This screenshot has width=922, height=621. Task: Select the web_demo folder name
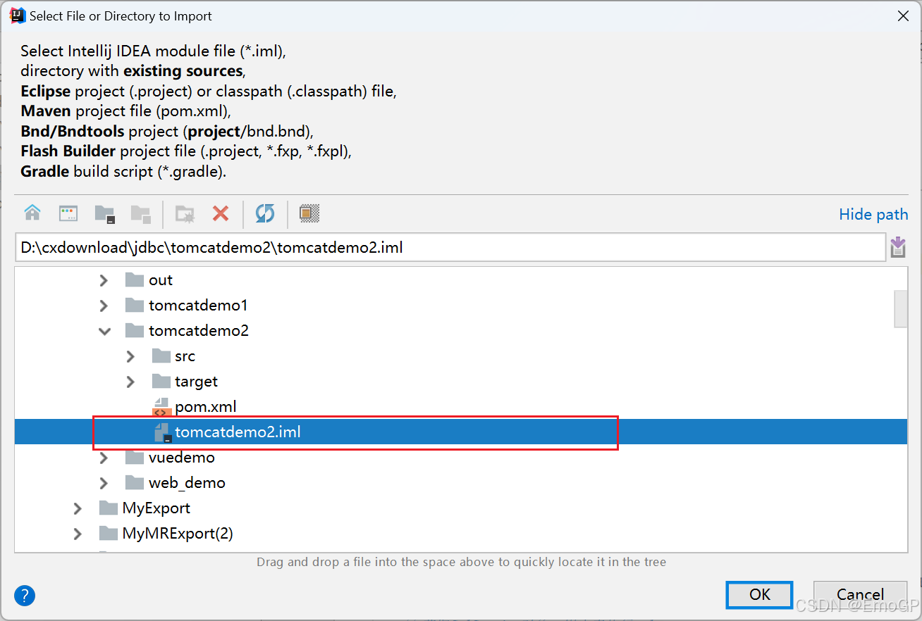(x=188, y=483)
